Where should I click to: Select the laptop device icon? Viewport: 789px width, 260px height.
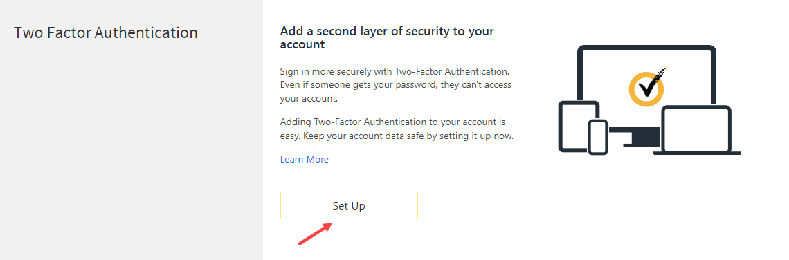(696, 130)
